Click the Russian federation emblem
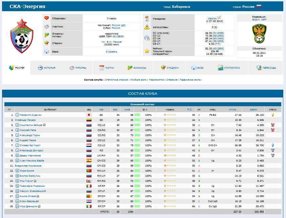This screenshot has height=218, width=286. click(259, 33)
